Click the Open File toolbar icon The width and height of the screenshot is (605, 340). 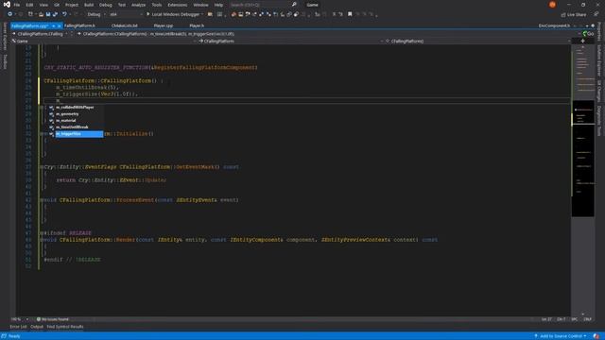[x=41, y=14]
